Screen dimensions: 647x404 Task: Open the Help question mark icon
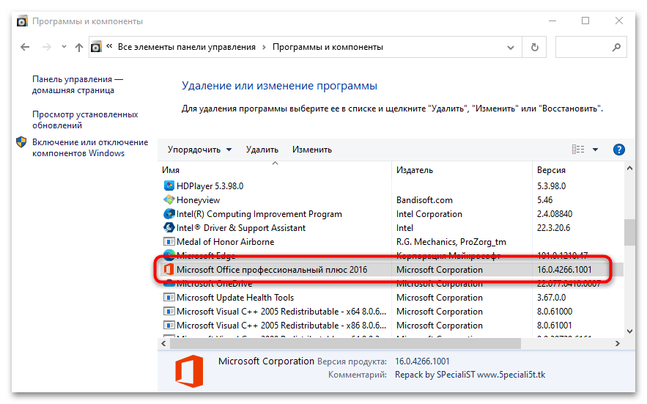(618, 150)
